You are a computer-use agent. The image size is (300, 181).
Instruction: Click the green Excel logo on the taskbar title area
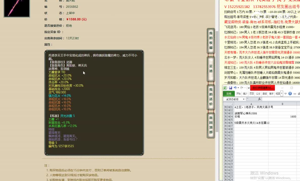click(225, 88)
